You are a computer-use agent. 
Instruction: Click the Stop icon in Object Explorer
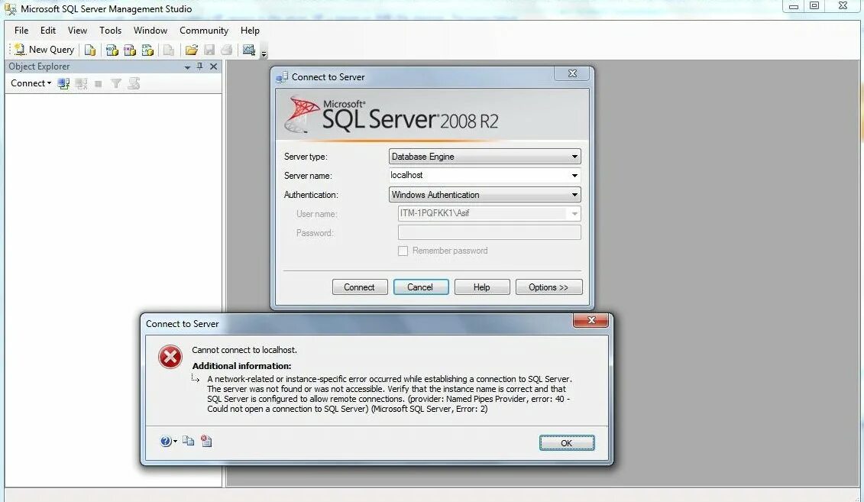(x=99, y=84)
